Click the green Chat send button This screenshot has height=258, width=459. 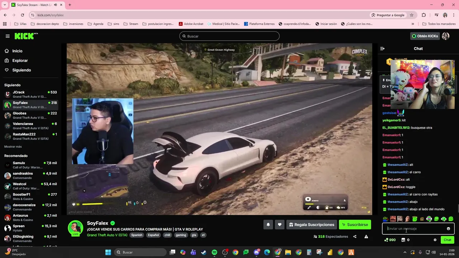(x=448, y=240)
